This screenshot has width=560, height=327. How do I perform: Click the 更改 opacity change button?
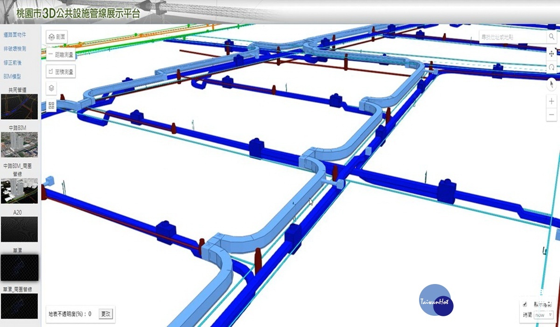106,314
